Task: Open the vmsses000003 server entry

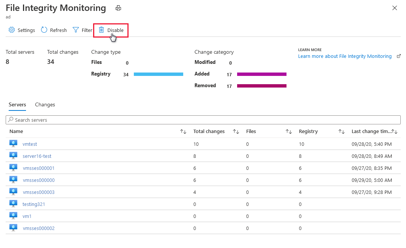Action: pos(38,192)
